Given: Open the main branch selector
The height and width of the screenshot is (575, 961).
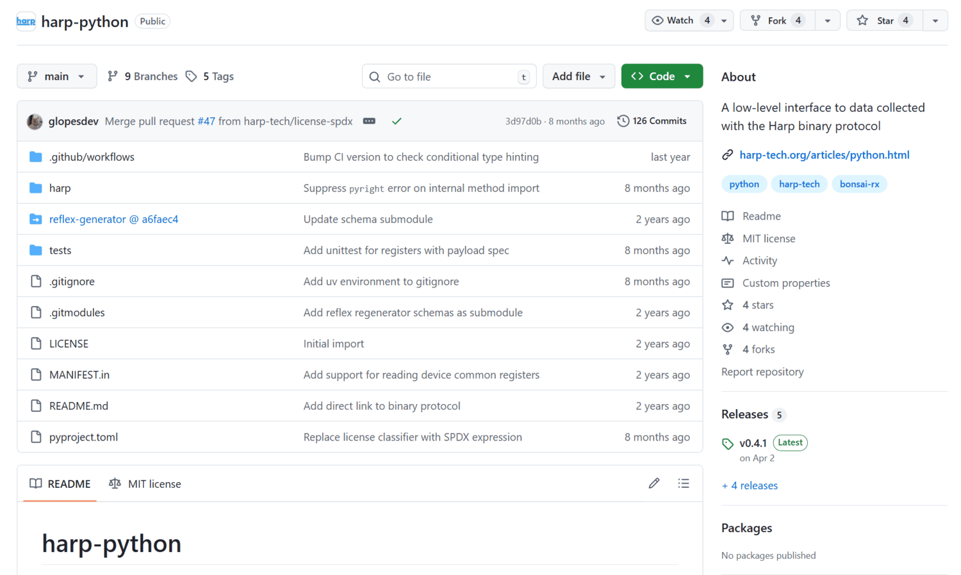Looking at the screenshot, I should pos(56,76).
